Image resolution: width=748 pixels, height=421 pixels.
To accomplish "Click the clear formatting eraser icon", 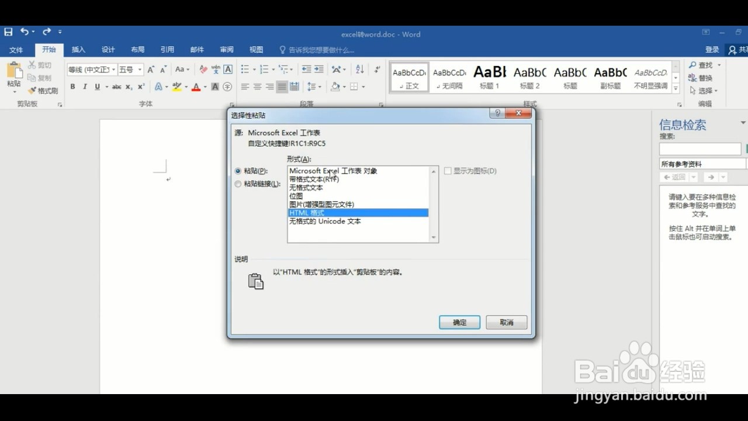I will pos(203,69).
